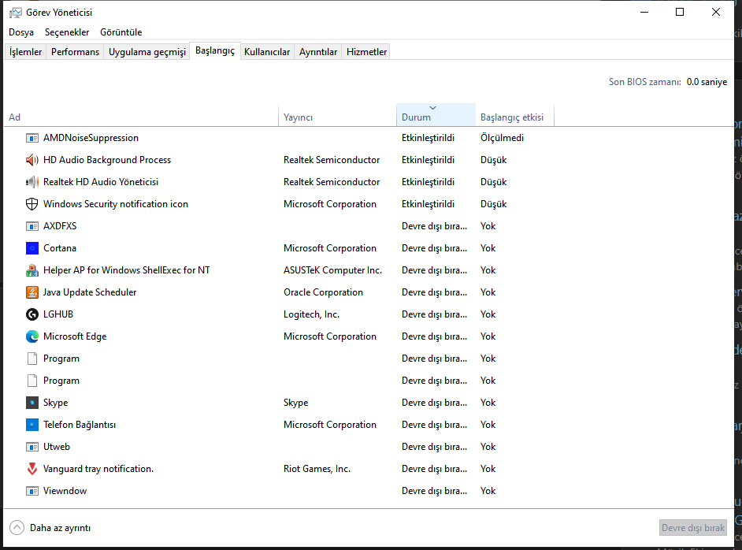Switch to the Ayrıntılar tab
The image size is (742, 550).
pyautogui.click(x=318, y=52)
